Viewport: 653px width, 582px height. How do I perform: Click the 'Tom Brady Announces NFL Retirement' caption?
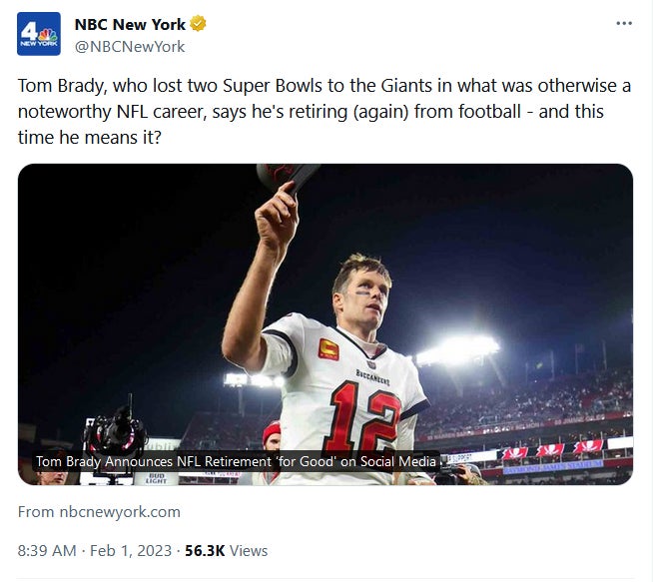pyautogui.click(x=237, y=461)
